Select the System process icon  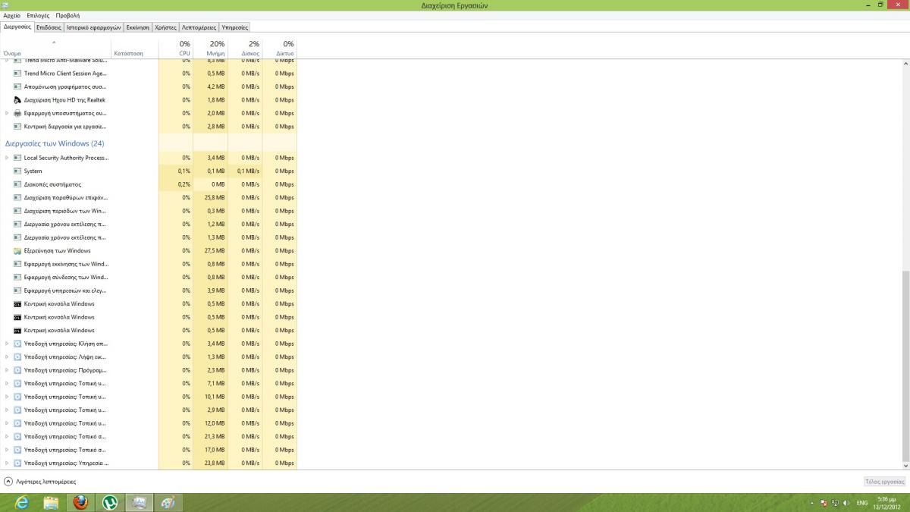coord(17,171)
